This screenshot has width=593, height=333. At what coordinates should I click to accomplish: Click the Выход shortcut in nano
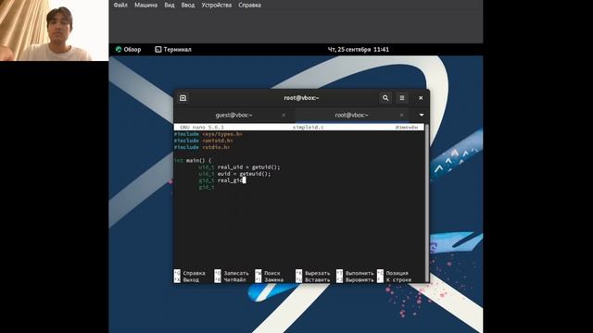click(x=187, y=279)
